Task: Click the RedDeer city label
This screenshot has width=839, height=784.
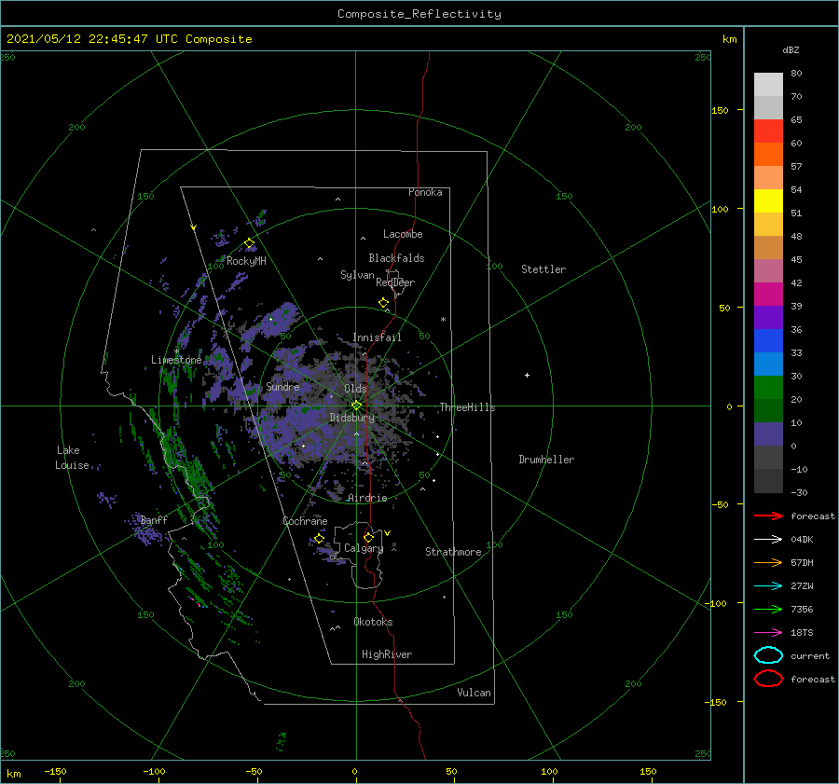Action: 395,282
